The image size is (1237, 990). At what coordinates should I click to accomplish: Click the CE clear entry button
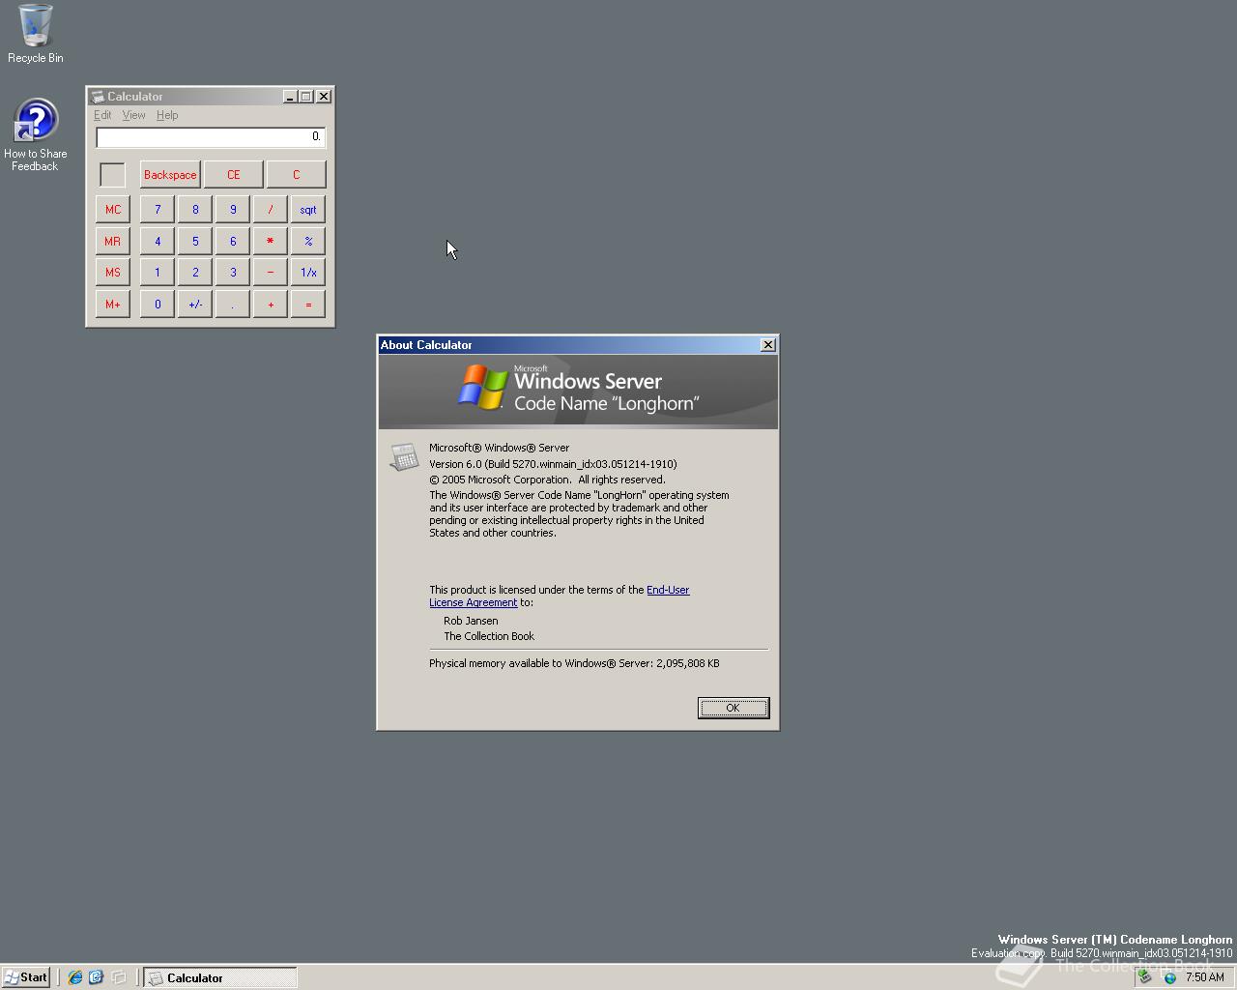[233, 175]
